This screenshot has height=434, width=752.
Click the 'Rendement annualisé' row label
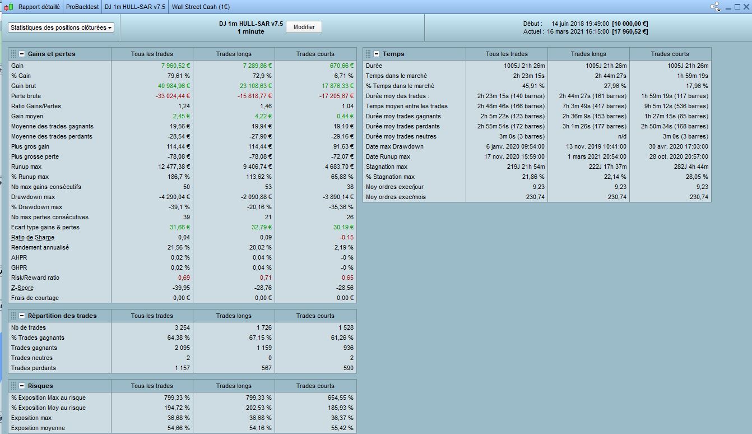click(x=40, y=247)
